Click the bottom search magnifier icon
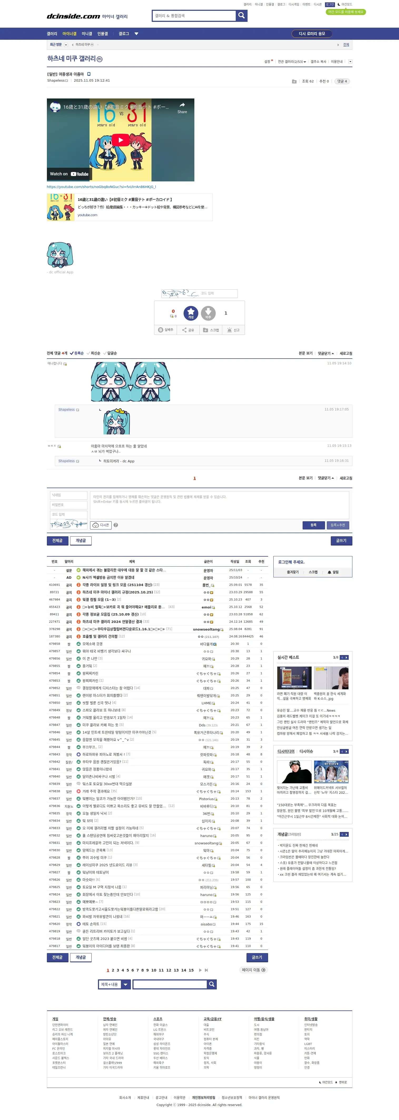The width and height of the screenshot is (399, 1120). 211,984
